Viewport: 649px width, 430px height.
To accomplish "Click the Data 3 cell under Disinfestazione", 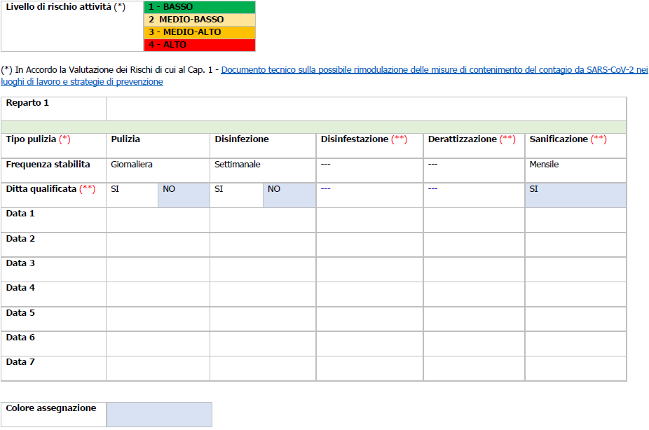I will point(369,270).
